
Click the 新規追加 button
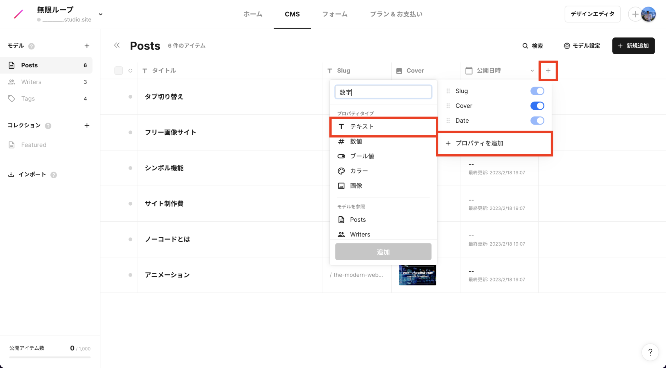633,46
